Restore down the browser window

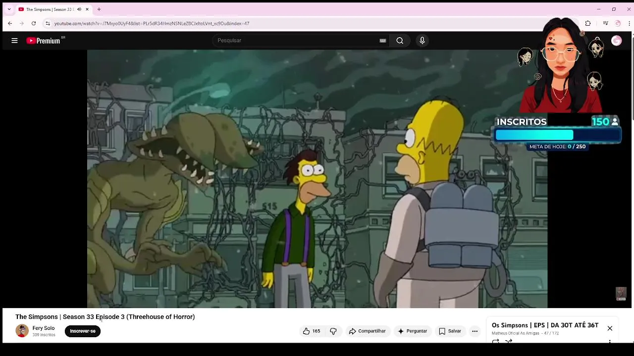click(x=614, y=9)
